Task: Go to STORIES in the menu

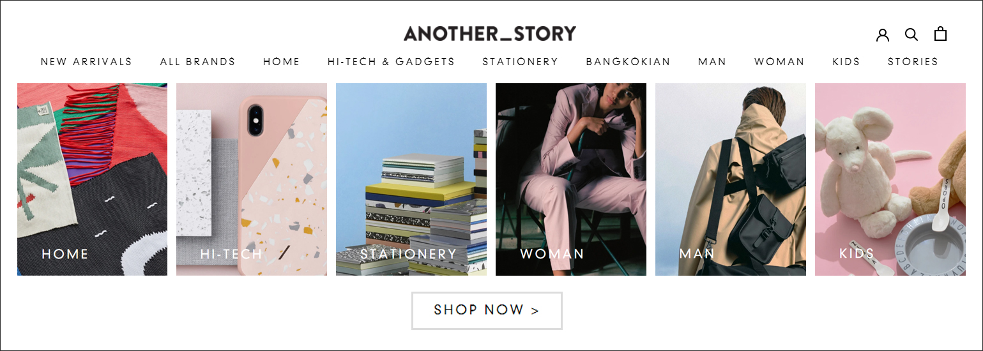Action: click(913, 62)
